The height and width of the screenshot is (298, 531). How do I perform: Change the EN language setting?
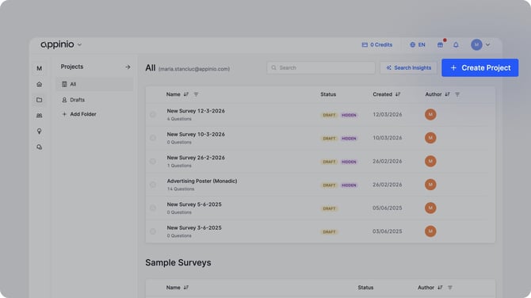(417, 44)
